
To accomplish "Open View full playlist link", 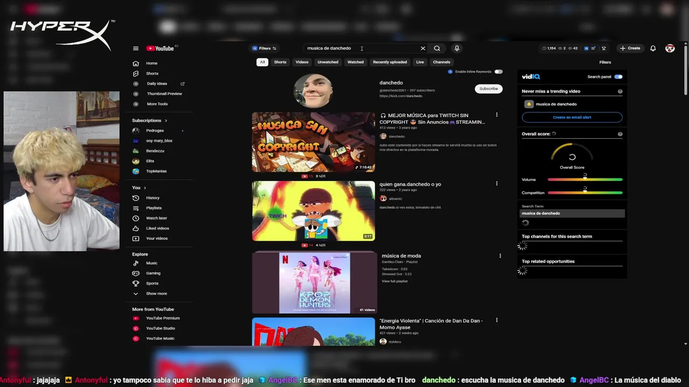I will click(x=395, y=281).
